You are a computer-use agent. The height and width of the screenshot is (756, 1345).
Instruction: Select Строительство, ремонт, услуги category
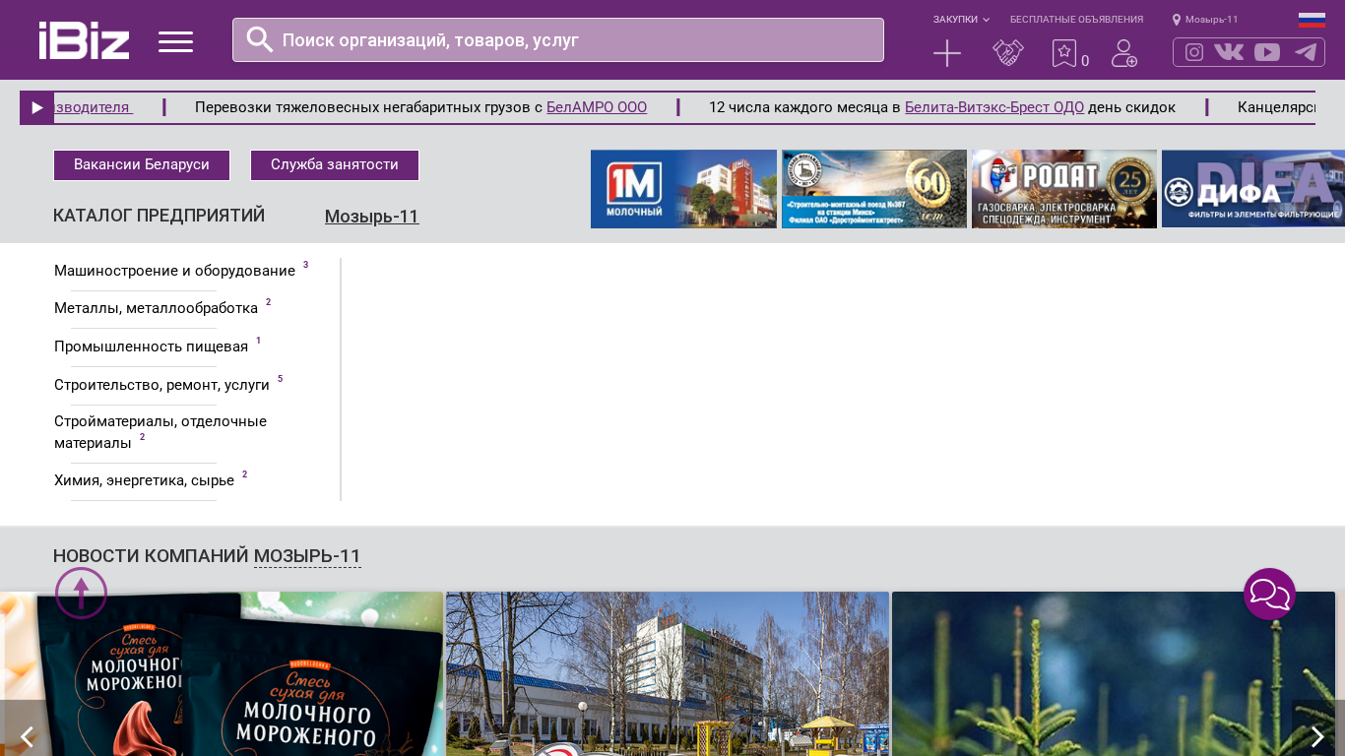click(161, 385)
